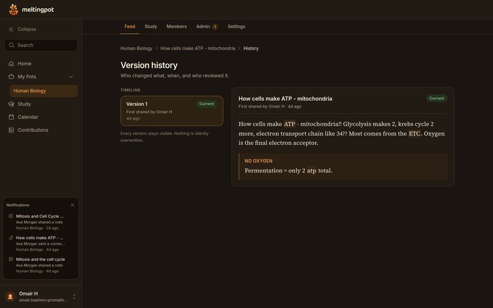
Task: Expand the My Pots chevron
Action: point(71,76)
